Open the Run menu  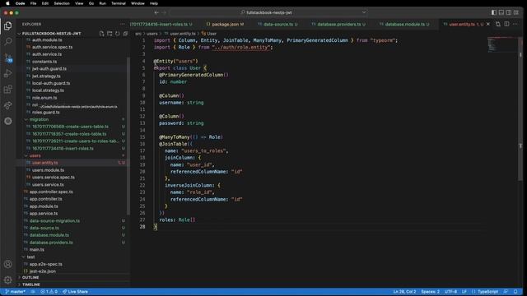click(102, 3)
